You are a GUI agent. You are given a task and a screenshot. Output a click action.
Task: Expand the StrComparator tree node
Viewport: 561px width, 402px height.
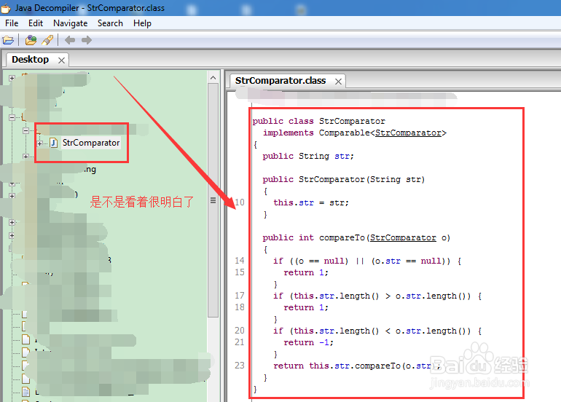point(40,143)
